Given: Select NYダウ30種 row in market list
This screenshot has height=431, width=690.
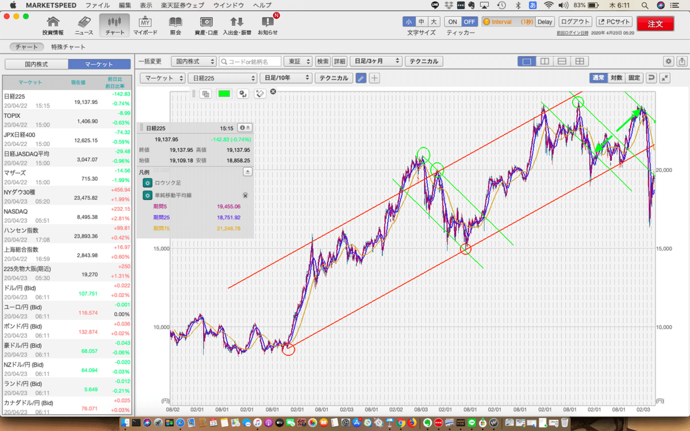Looking at the screenshot, I should coord(67,197).
